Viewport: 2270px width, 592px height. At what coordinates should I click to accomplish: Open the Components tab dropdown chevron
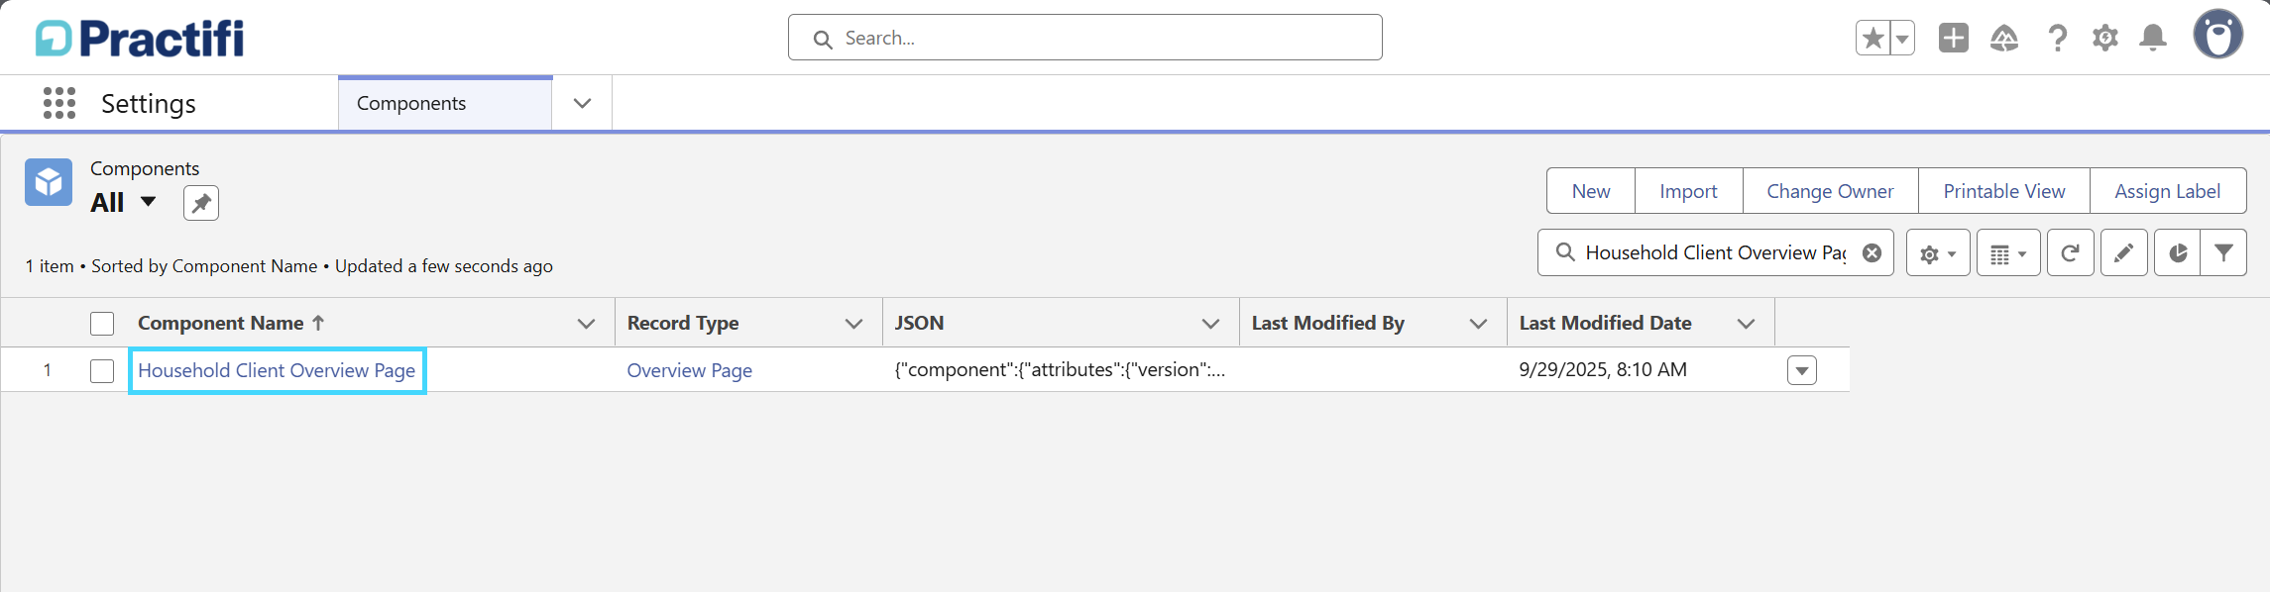click(x=583, y=103)
